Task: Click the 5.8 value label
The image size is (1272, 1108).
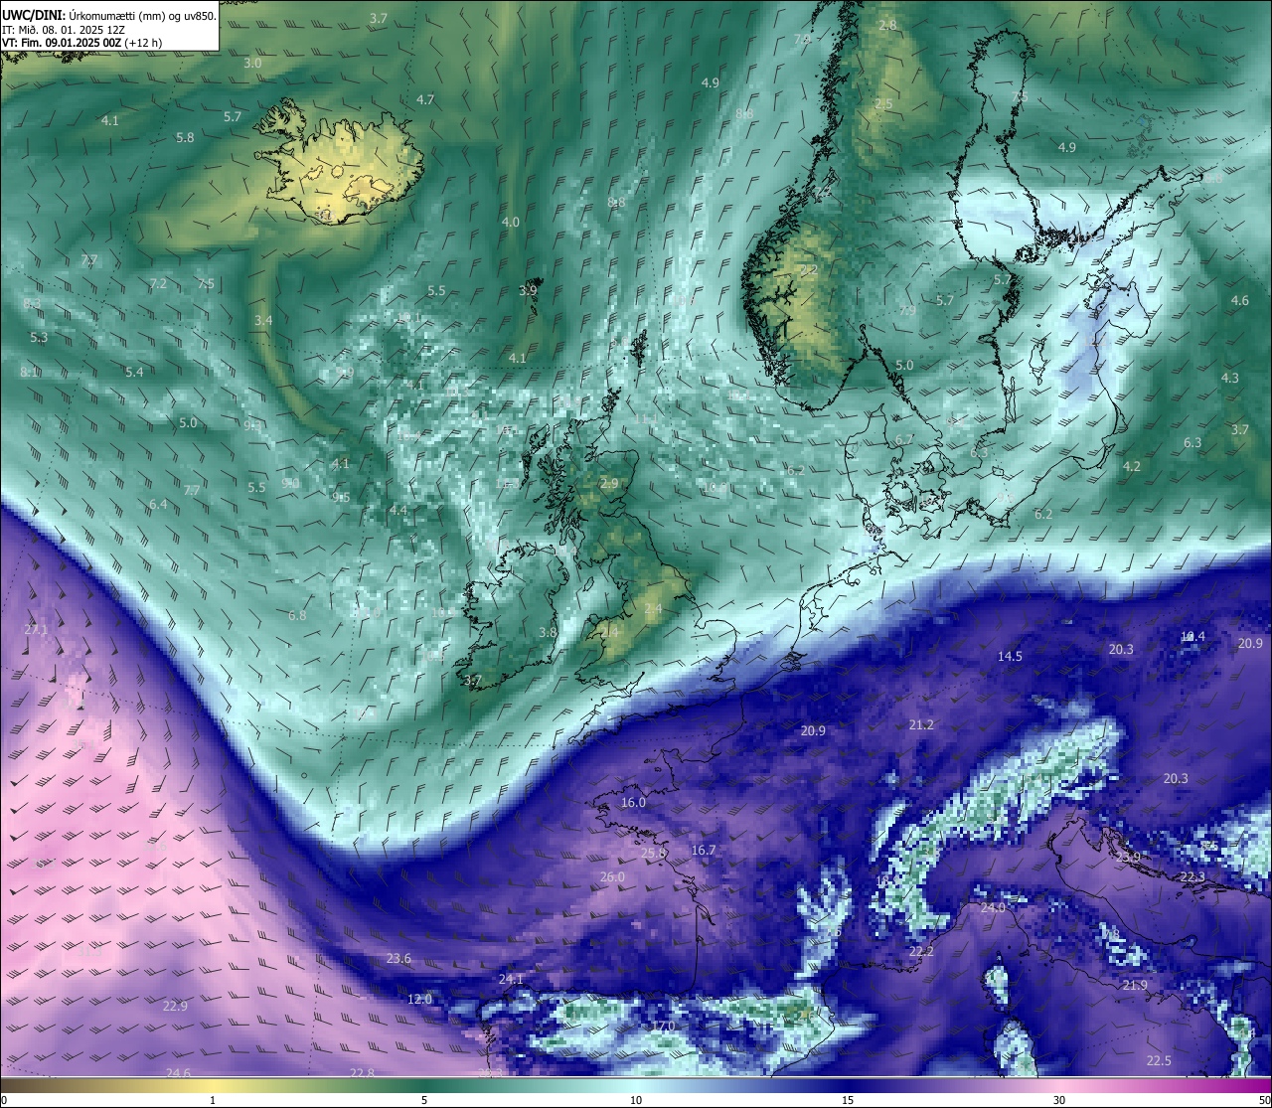Action: click(185, 137)
